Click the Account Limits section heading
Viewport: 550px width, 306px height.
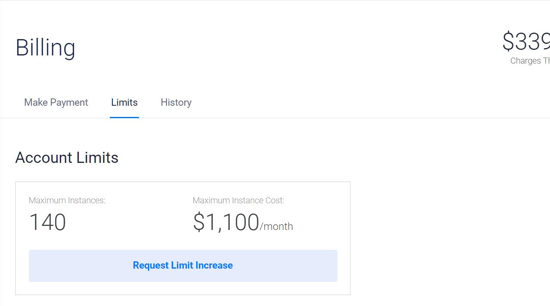pyautogui.click(x=67, y=158)
